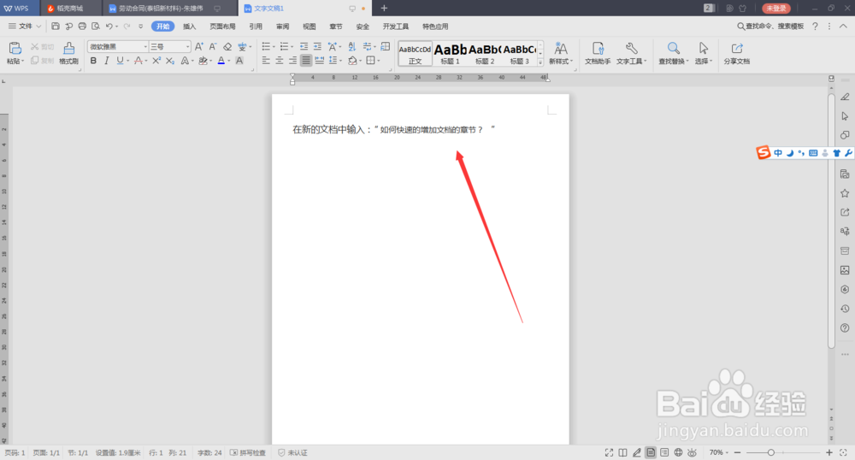
Task: Click the Undo arrow icon
Action: point(109,27)
